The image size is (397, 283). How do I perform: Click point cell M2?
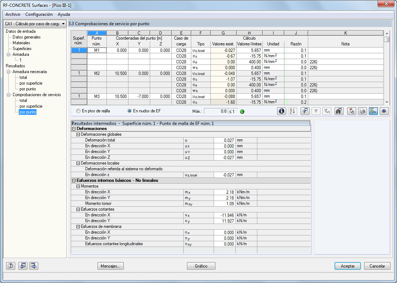(97, 73)
